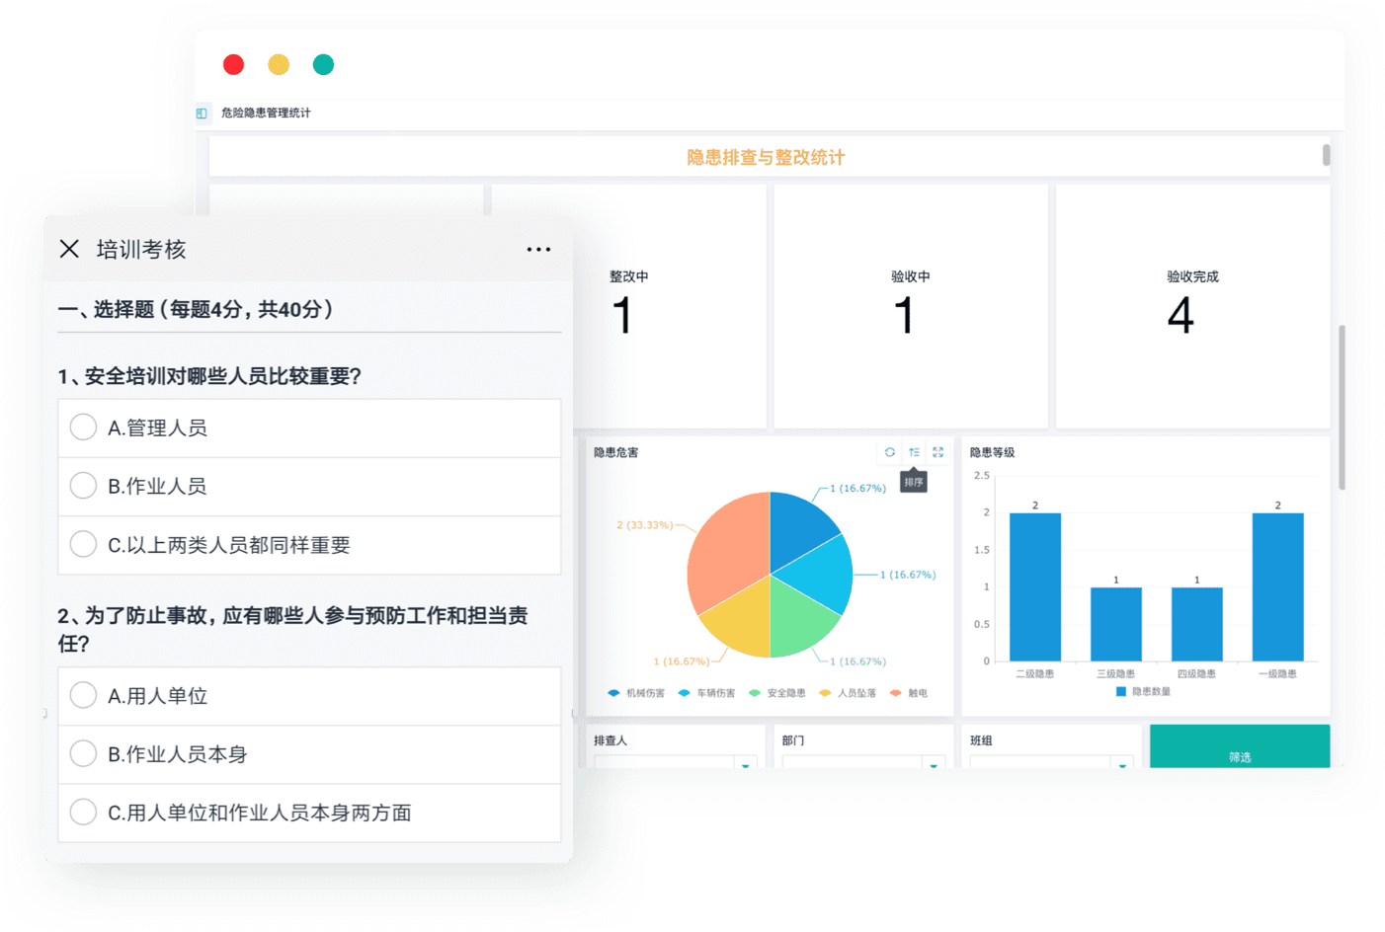The image size is (1385, 932).
Task: Select answer A.用人单位 for question 2
Action: (x=309, y=696)
